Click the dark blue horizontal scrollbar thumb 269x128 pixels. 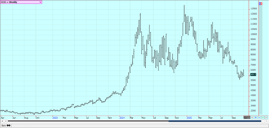point(215,121)
